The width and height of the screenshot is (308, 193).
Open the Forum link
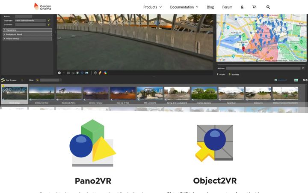coord(227,7)
